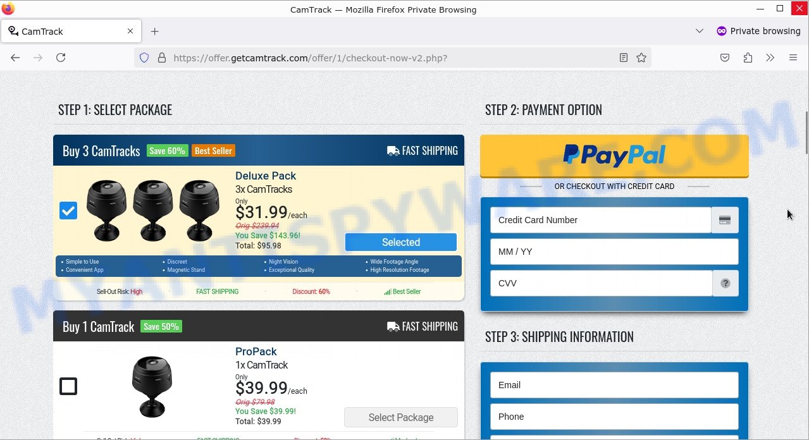This screenshot has height=440, width=809.
Task: View site security lock information
Action: tap(162, 58)
